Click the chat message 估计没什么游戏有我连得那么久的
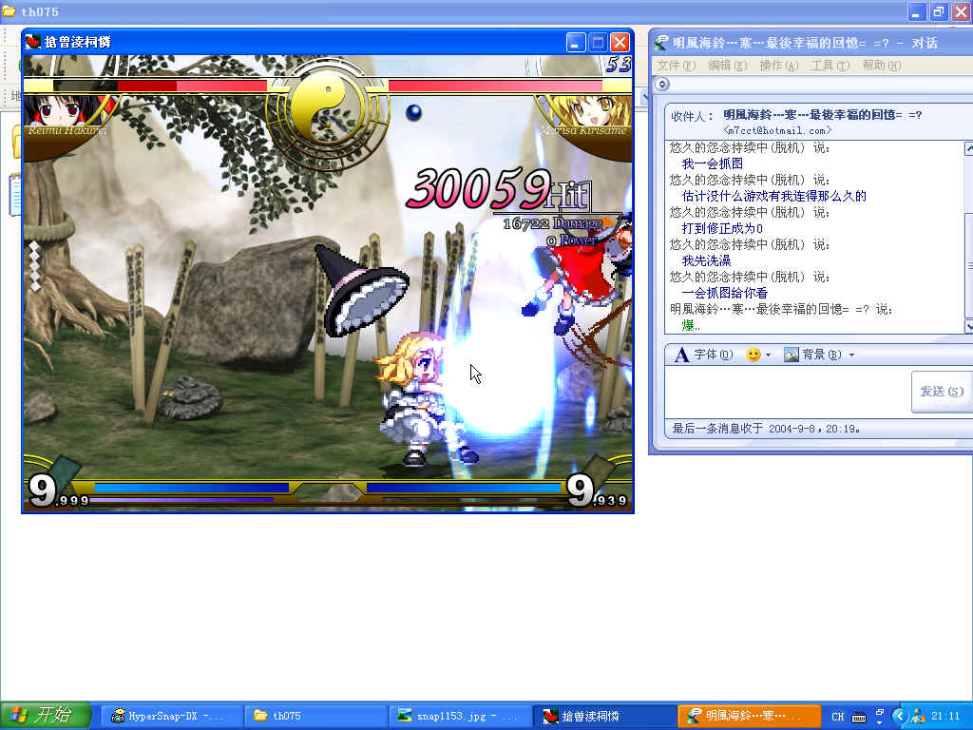 pyautogui.click(x=773, y=196)
